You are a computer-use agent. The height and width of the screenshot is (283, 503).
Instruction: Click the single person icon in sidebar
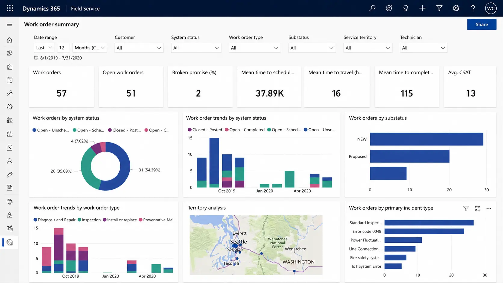pos(10,161)
